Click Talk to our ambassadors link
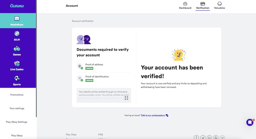256x139 pixels. pyautogui.click(x=153, y=115)
